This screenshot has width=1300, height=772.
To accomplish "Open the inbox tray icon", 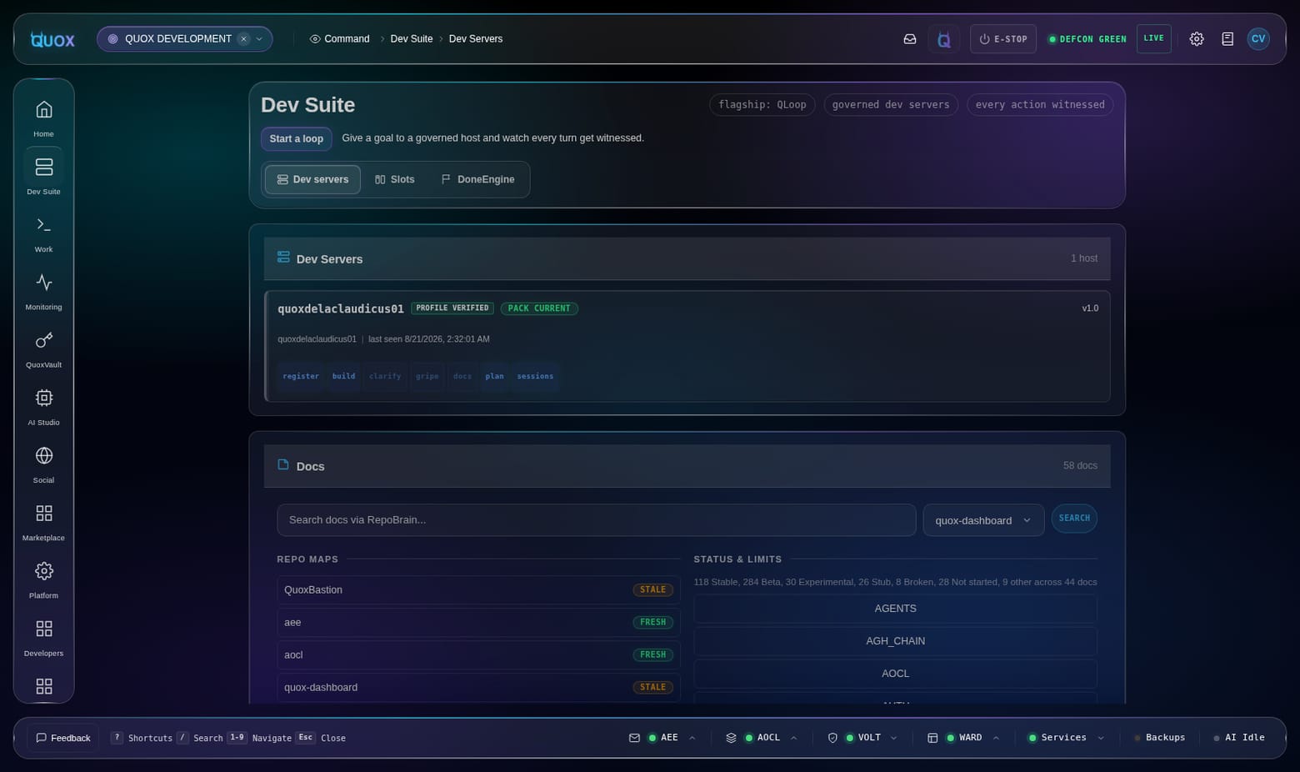I will pos(910,39).
